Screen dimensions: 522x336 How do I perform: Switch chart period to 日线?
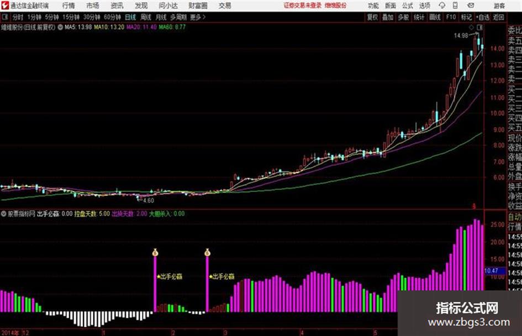click(x=130, y=17)
